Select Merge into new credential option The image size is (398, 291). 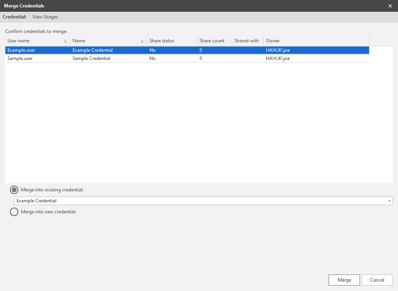[14, 212]
